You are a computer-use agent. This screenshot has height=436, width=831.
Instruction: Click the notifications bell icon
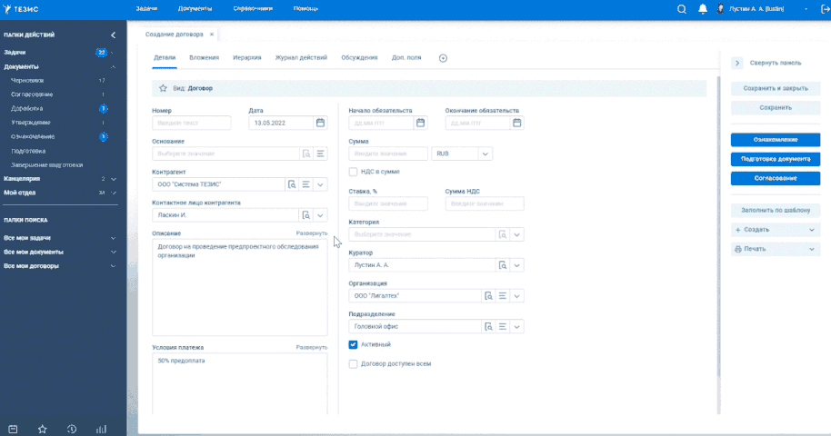[x=703, y=9]
